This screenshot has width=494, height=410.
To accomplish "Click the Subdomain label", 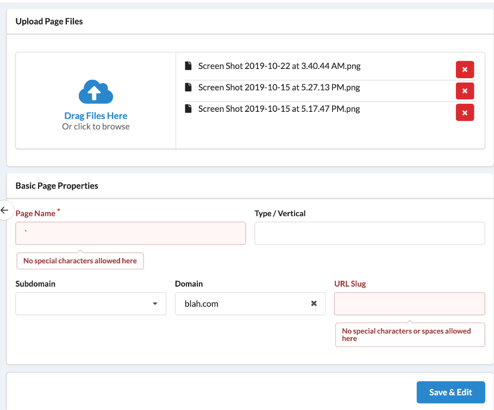I will tap(35, 283).
